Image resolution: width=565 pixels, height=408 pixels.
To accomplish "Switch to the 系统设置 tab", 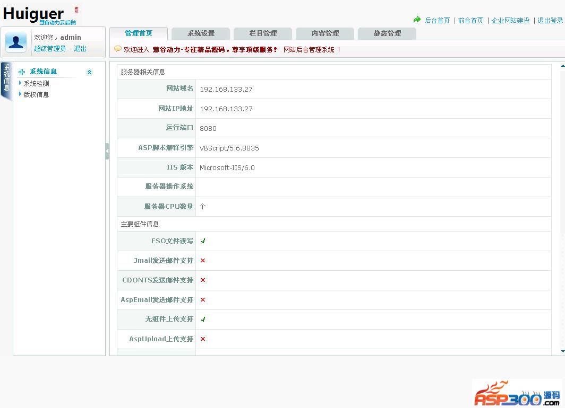I will (x=201, y=33).
